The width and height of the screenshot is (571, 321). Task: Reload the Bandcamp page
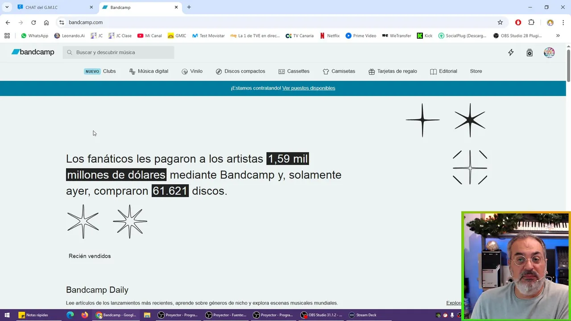pyautogui.click(x=33, y=22)
